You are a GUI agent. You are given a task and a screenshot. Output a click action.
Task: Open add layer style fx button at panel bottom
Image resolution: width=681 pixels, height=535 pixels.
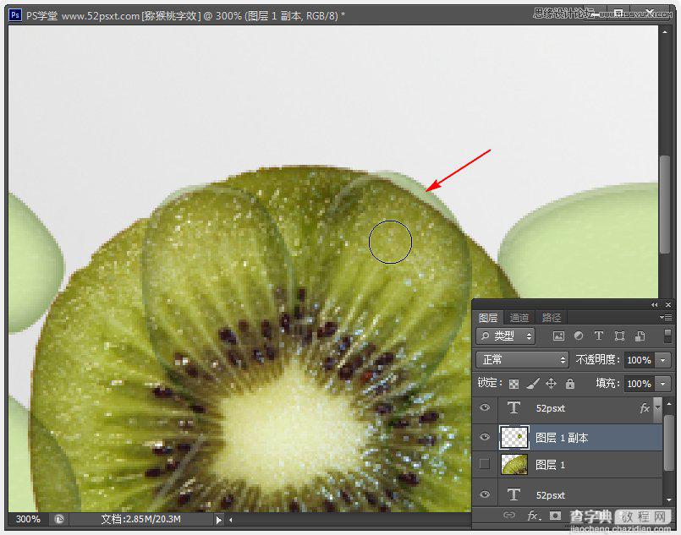pos(532,516)
